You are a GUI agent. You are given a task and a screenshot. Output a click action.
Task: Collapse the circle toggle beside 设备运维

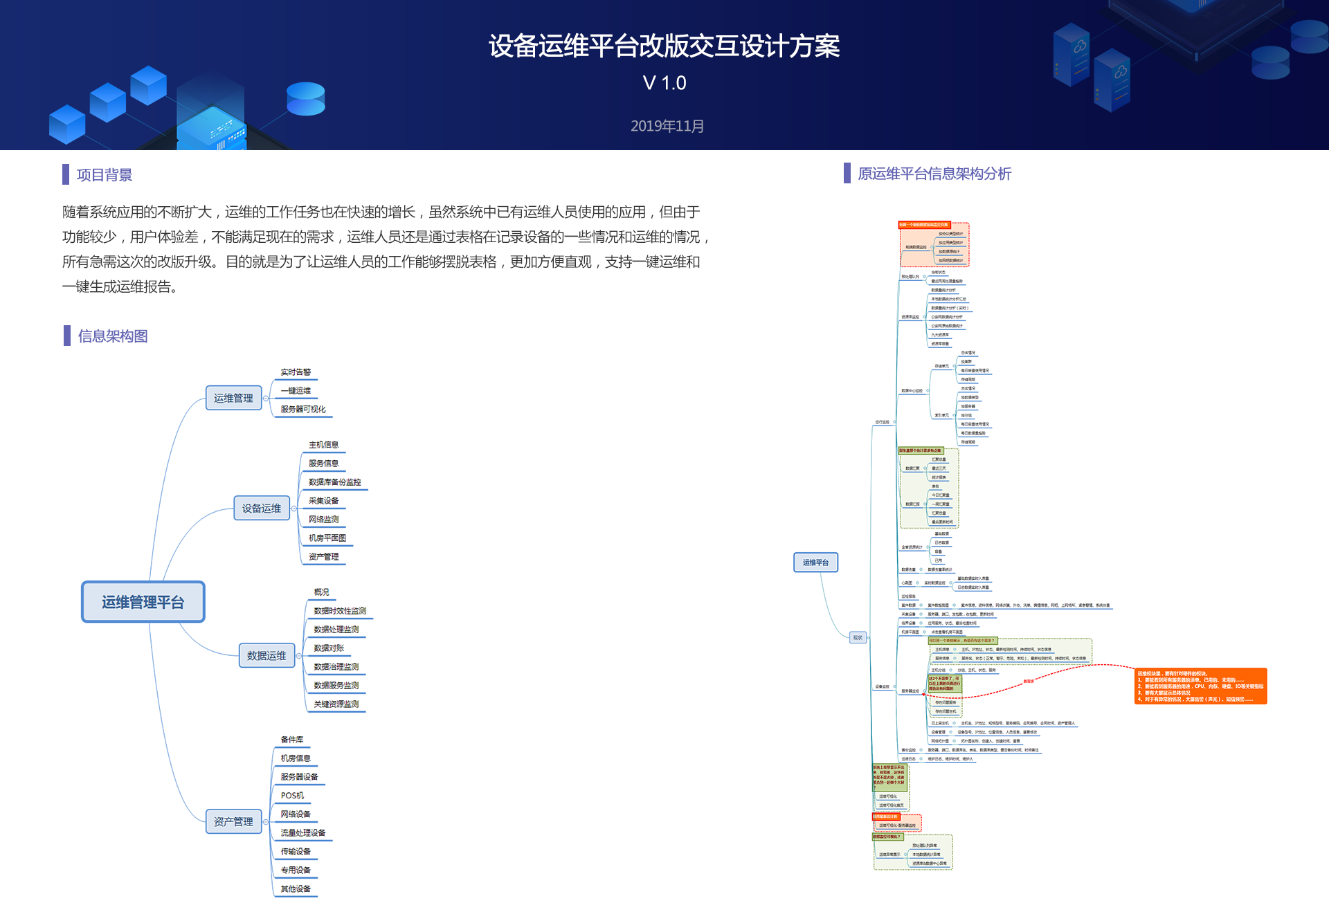[x=293, y=509]
